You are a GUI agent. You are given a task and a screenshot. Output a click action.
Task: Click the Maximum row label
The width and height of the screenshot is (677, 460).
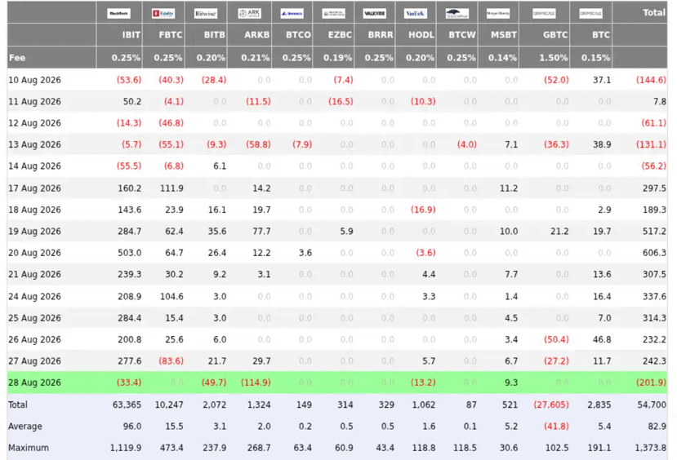pyautogui.click(x=29, y=448)
